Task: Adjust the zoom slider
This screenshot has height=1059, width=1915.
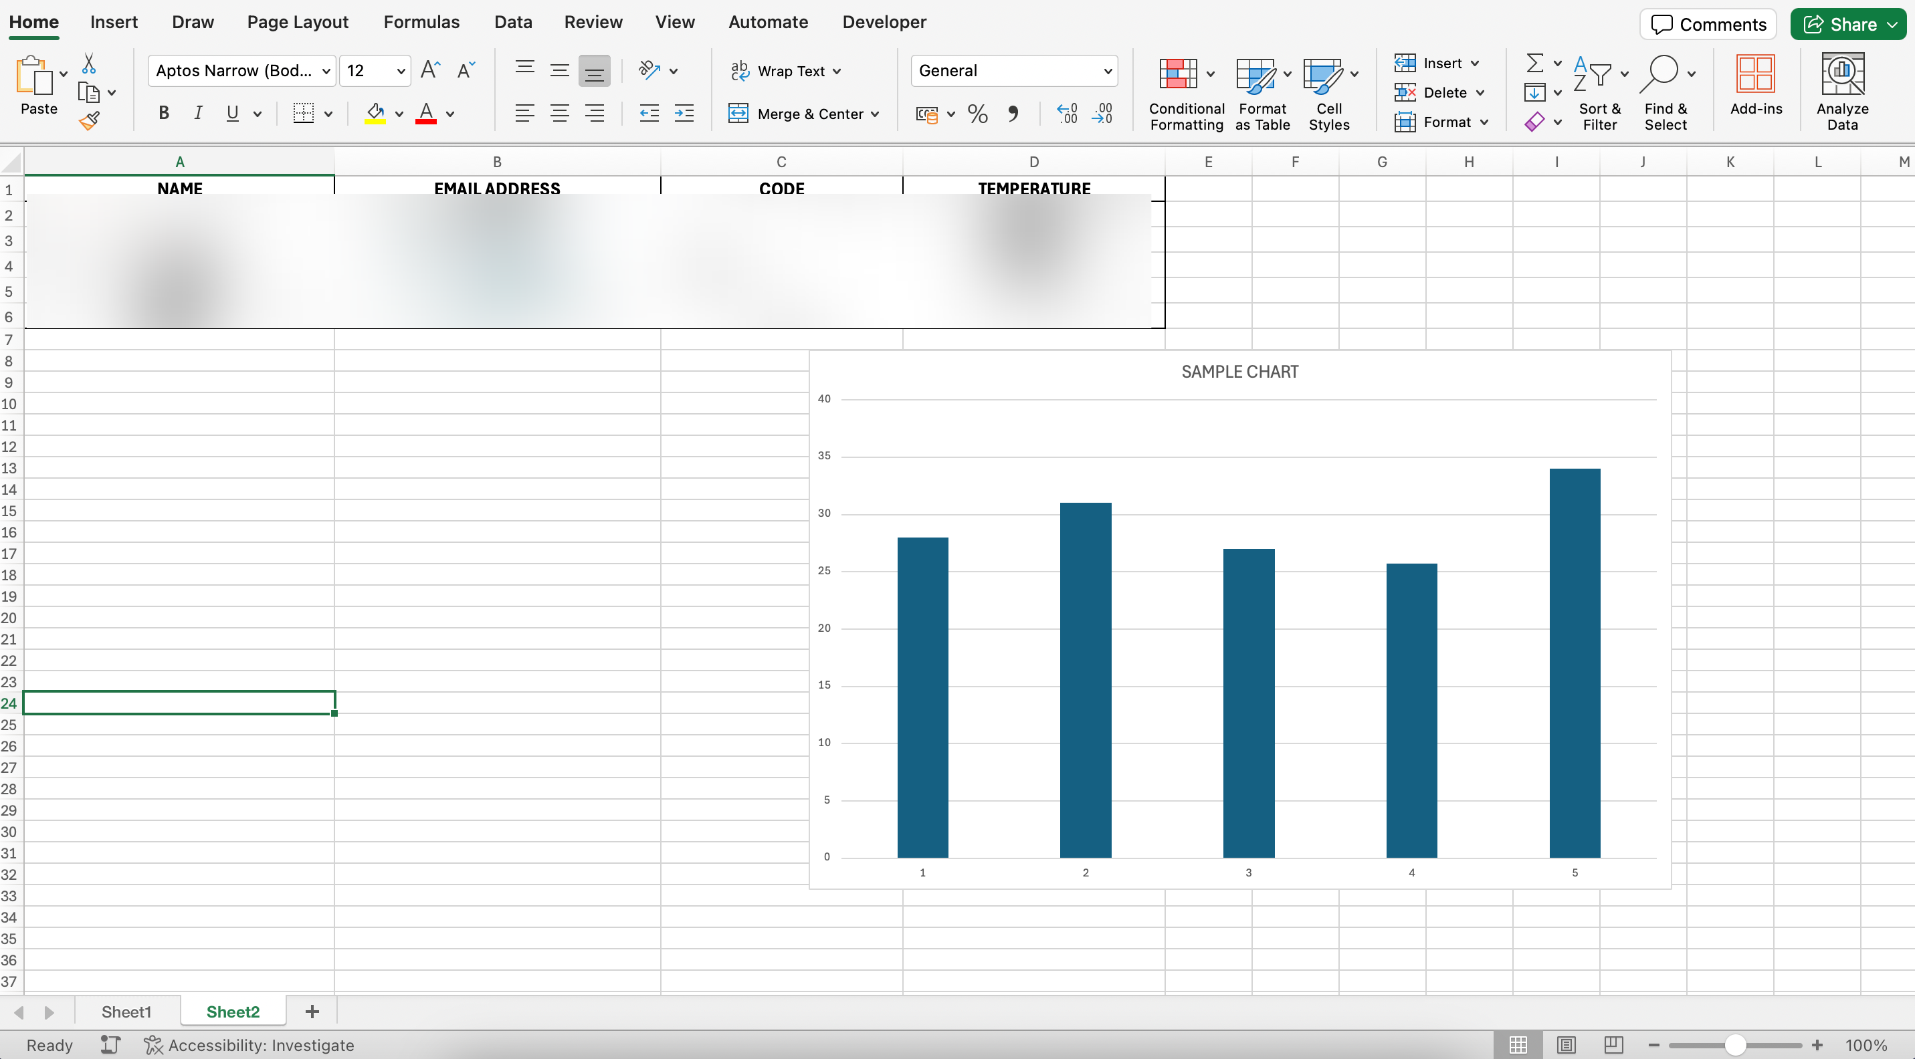Action: (1734, 1044)
